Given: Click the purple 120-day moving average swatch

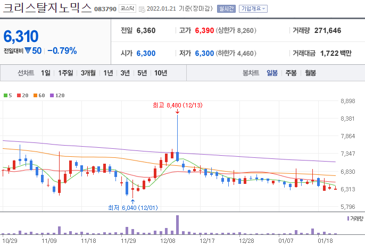Looking at the screenshot, I should click(x=52, y=95).
